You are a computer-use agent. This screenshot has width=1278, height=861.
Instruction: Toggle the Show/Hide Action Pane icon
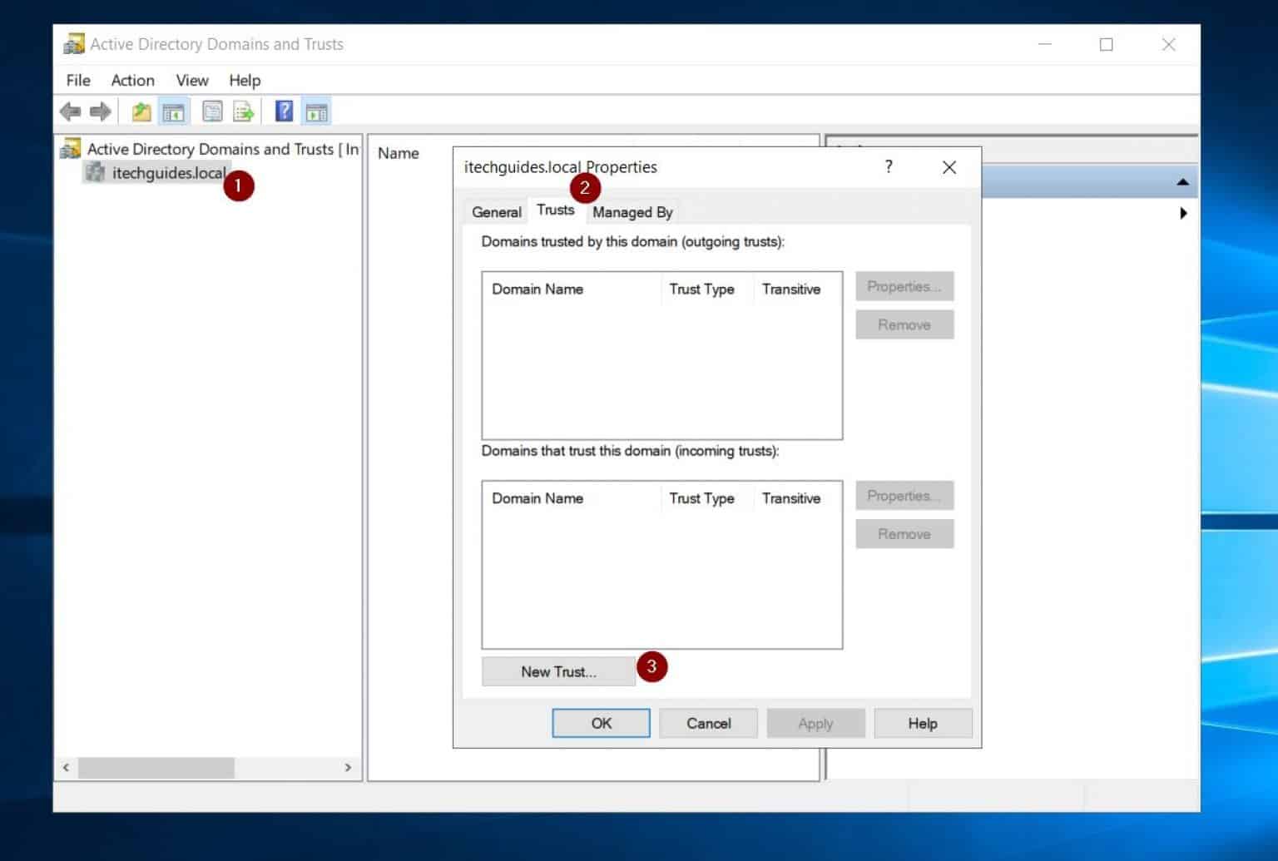[x=315, y=110]
